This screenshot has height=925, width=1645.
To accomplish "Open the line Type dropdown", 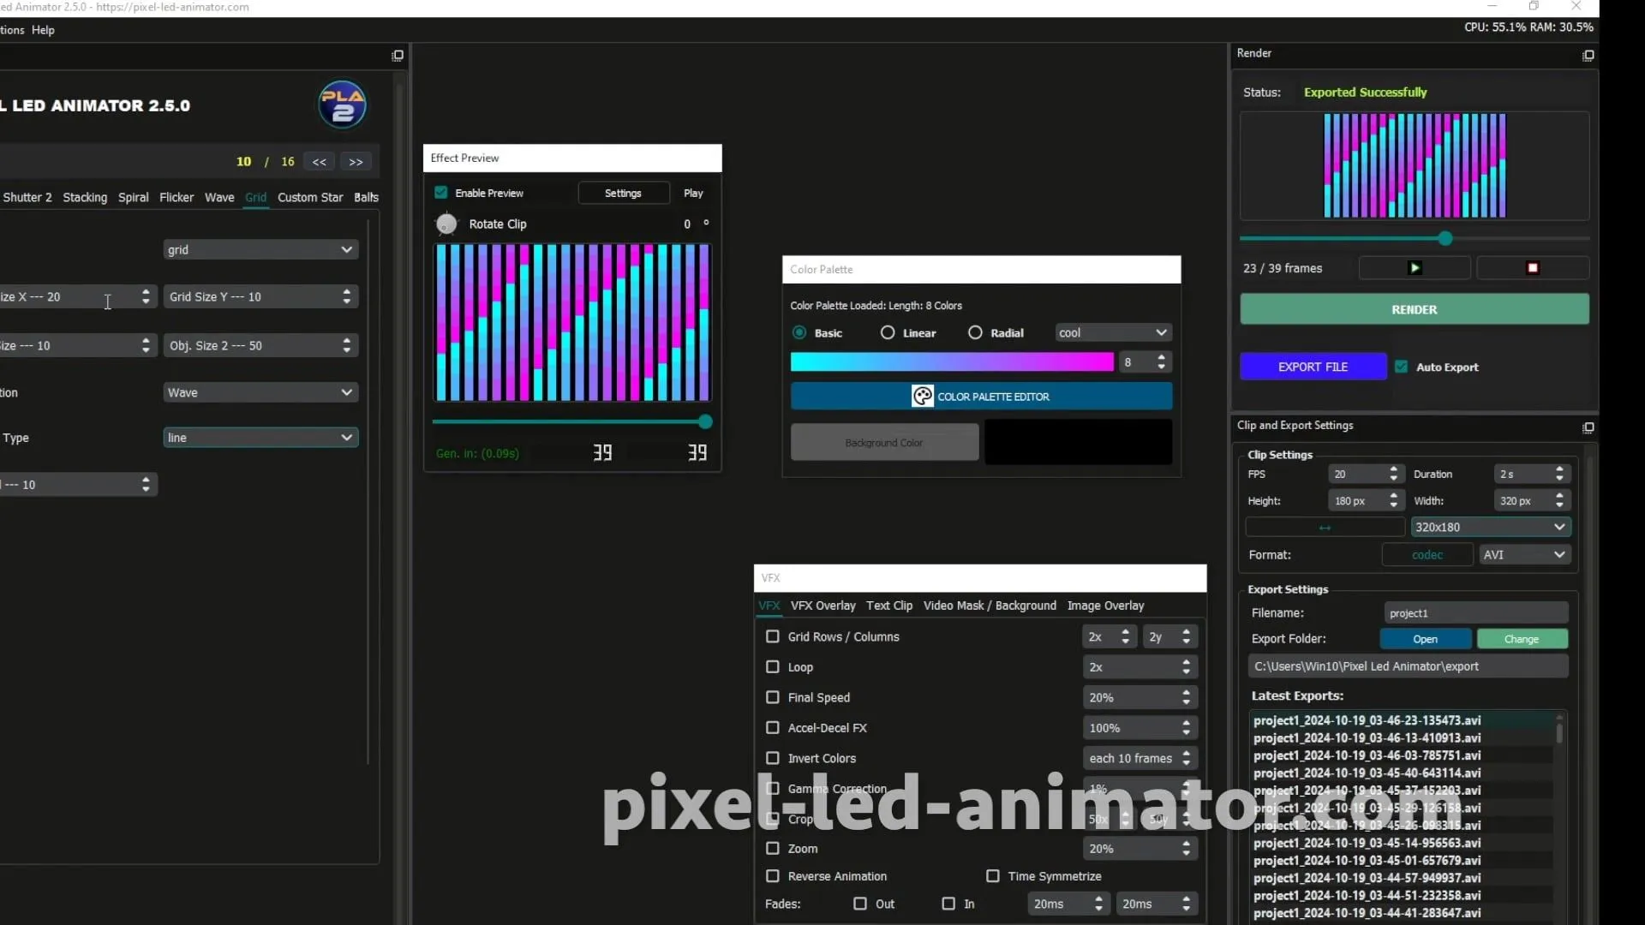I will 260,438.
